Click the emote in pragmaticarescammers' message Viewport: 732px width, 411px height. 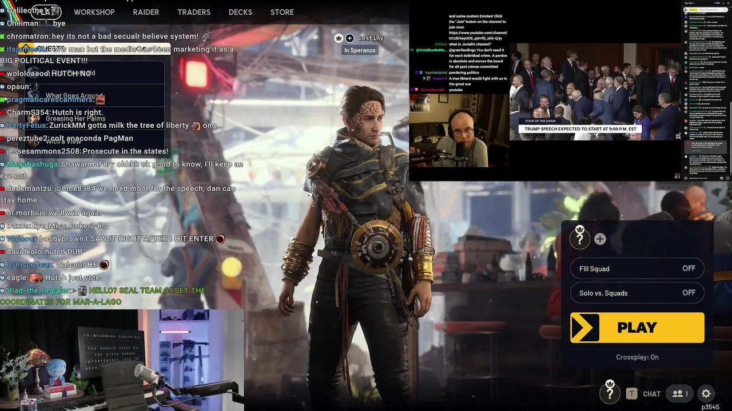click(x=100, y=99)
